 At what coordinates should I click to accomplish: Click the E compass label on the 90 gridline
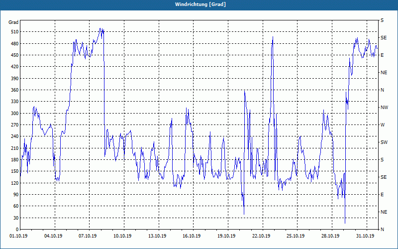(x=382, y=195)
